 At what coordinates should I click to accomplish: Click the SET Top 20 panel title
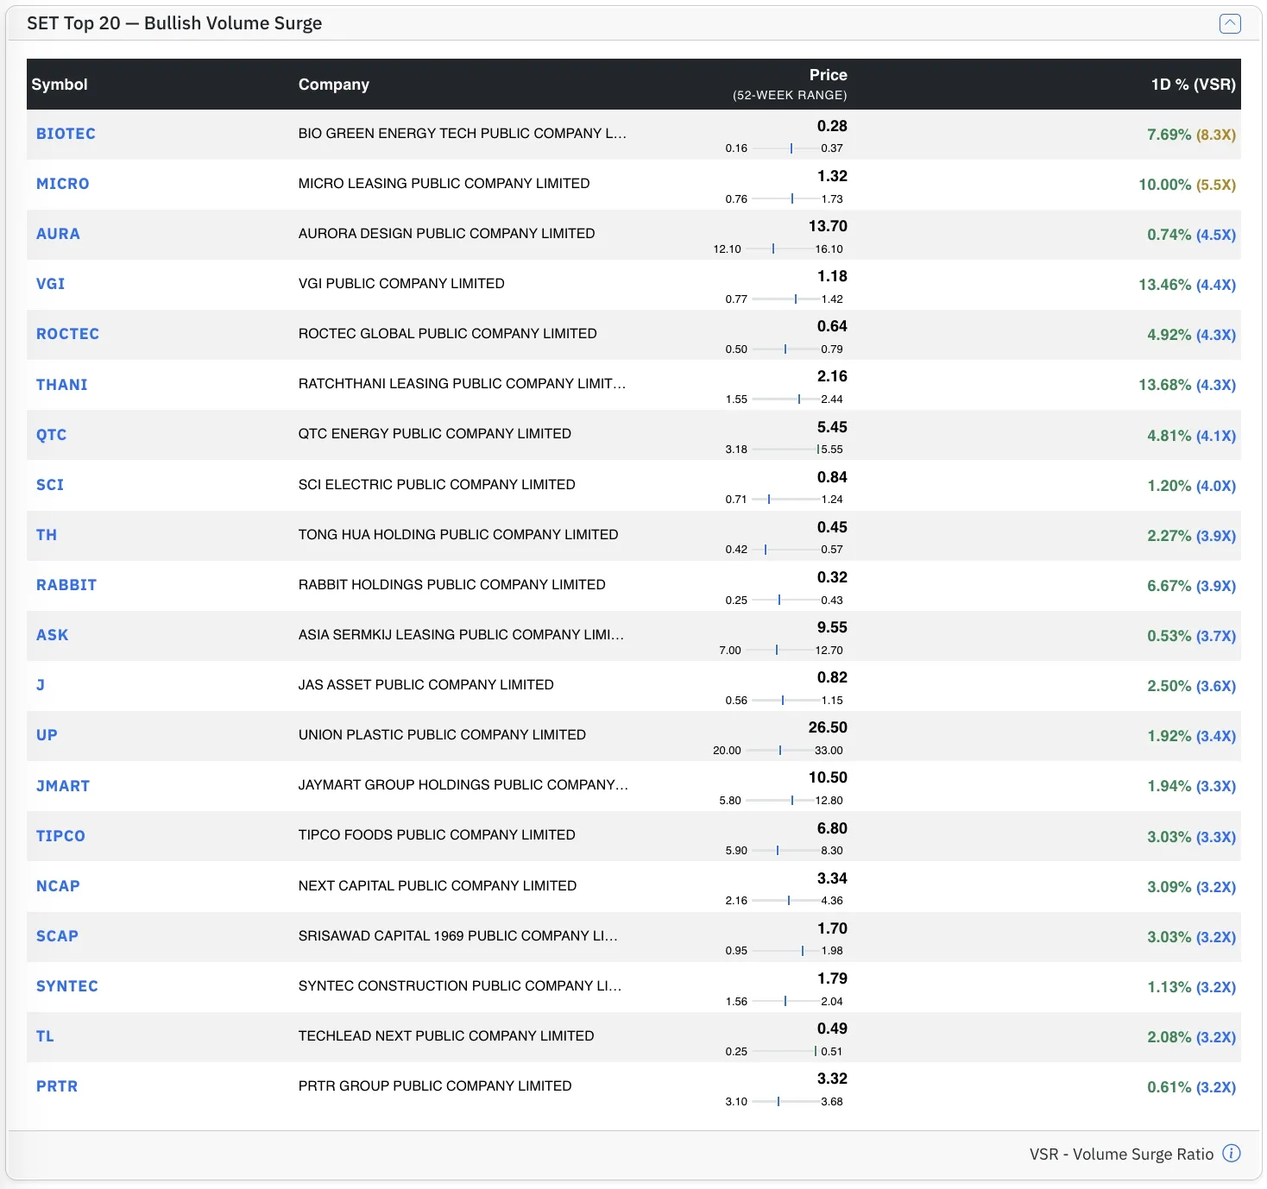174,23
